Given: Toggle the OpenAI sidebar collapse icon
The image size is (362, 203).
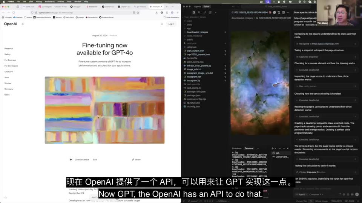Looking at the screenshot, I should (x=23, y=24).
